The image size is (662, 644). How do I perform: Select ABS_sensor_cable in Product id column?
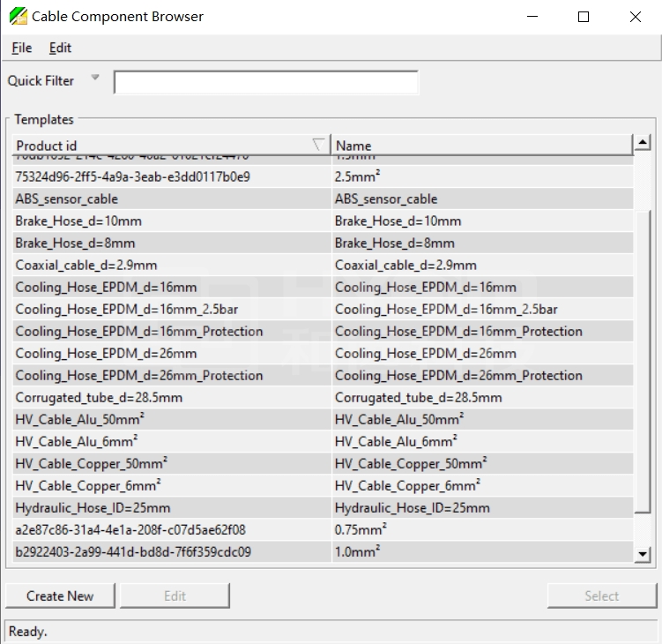(x=172, y=198)
